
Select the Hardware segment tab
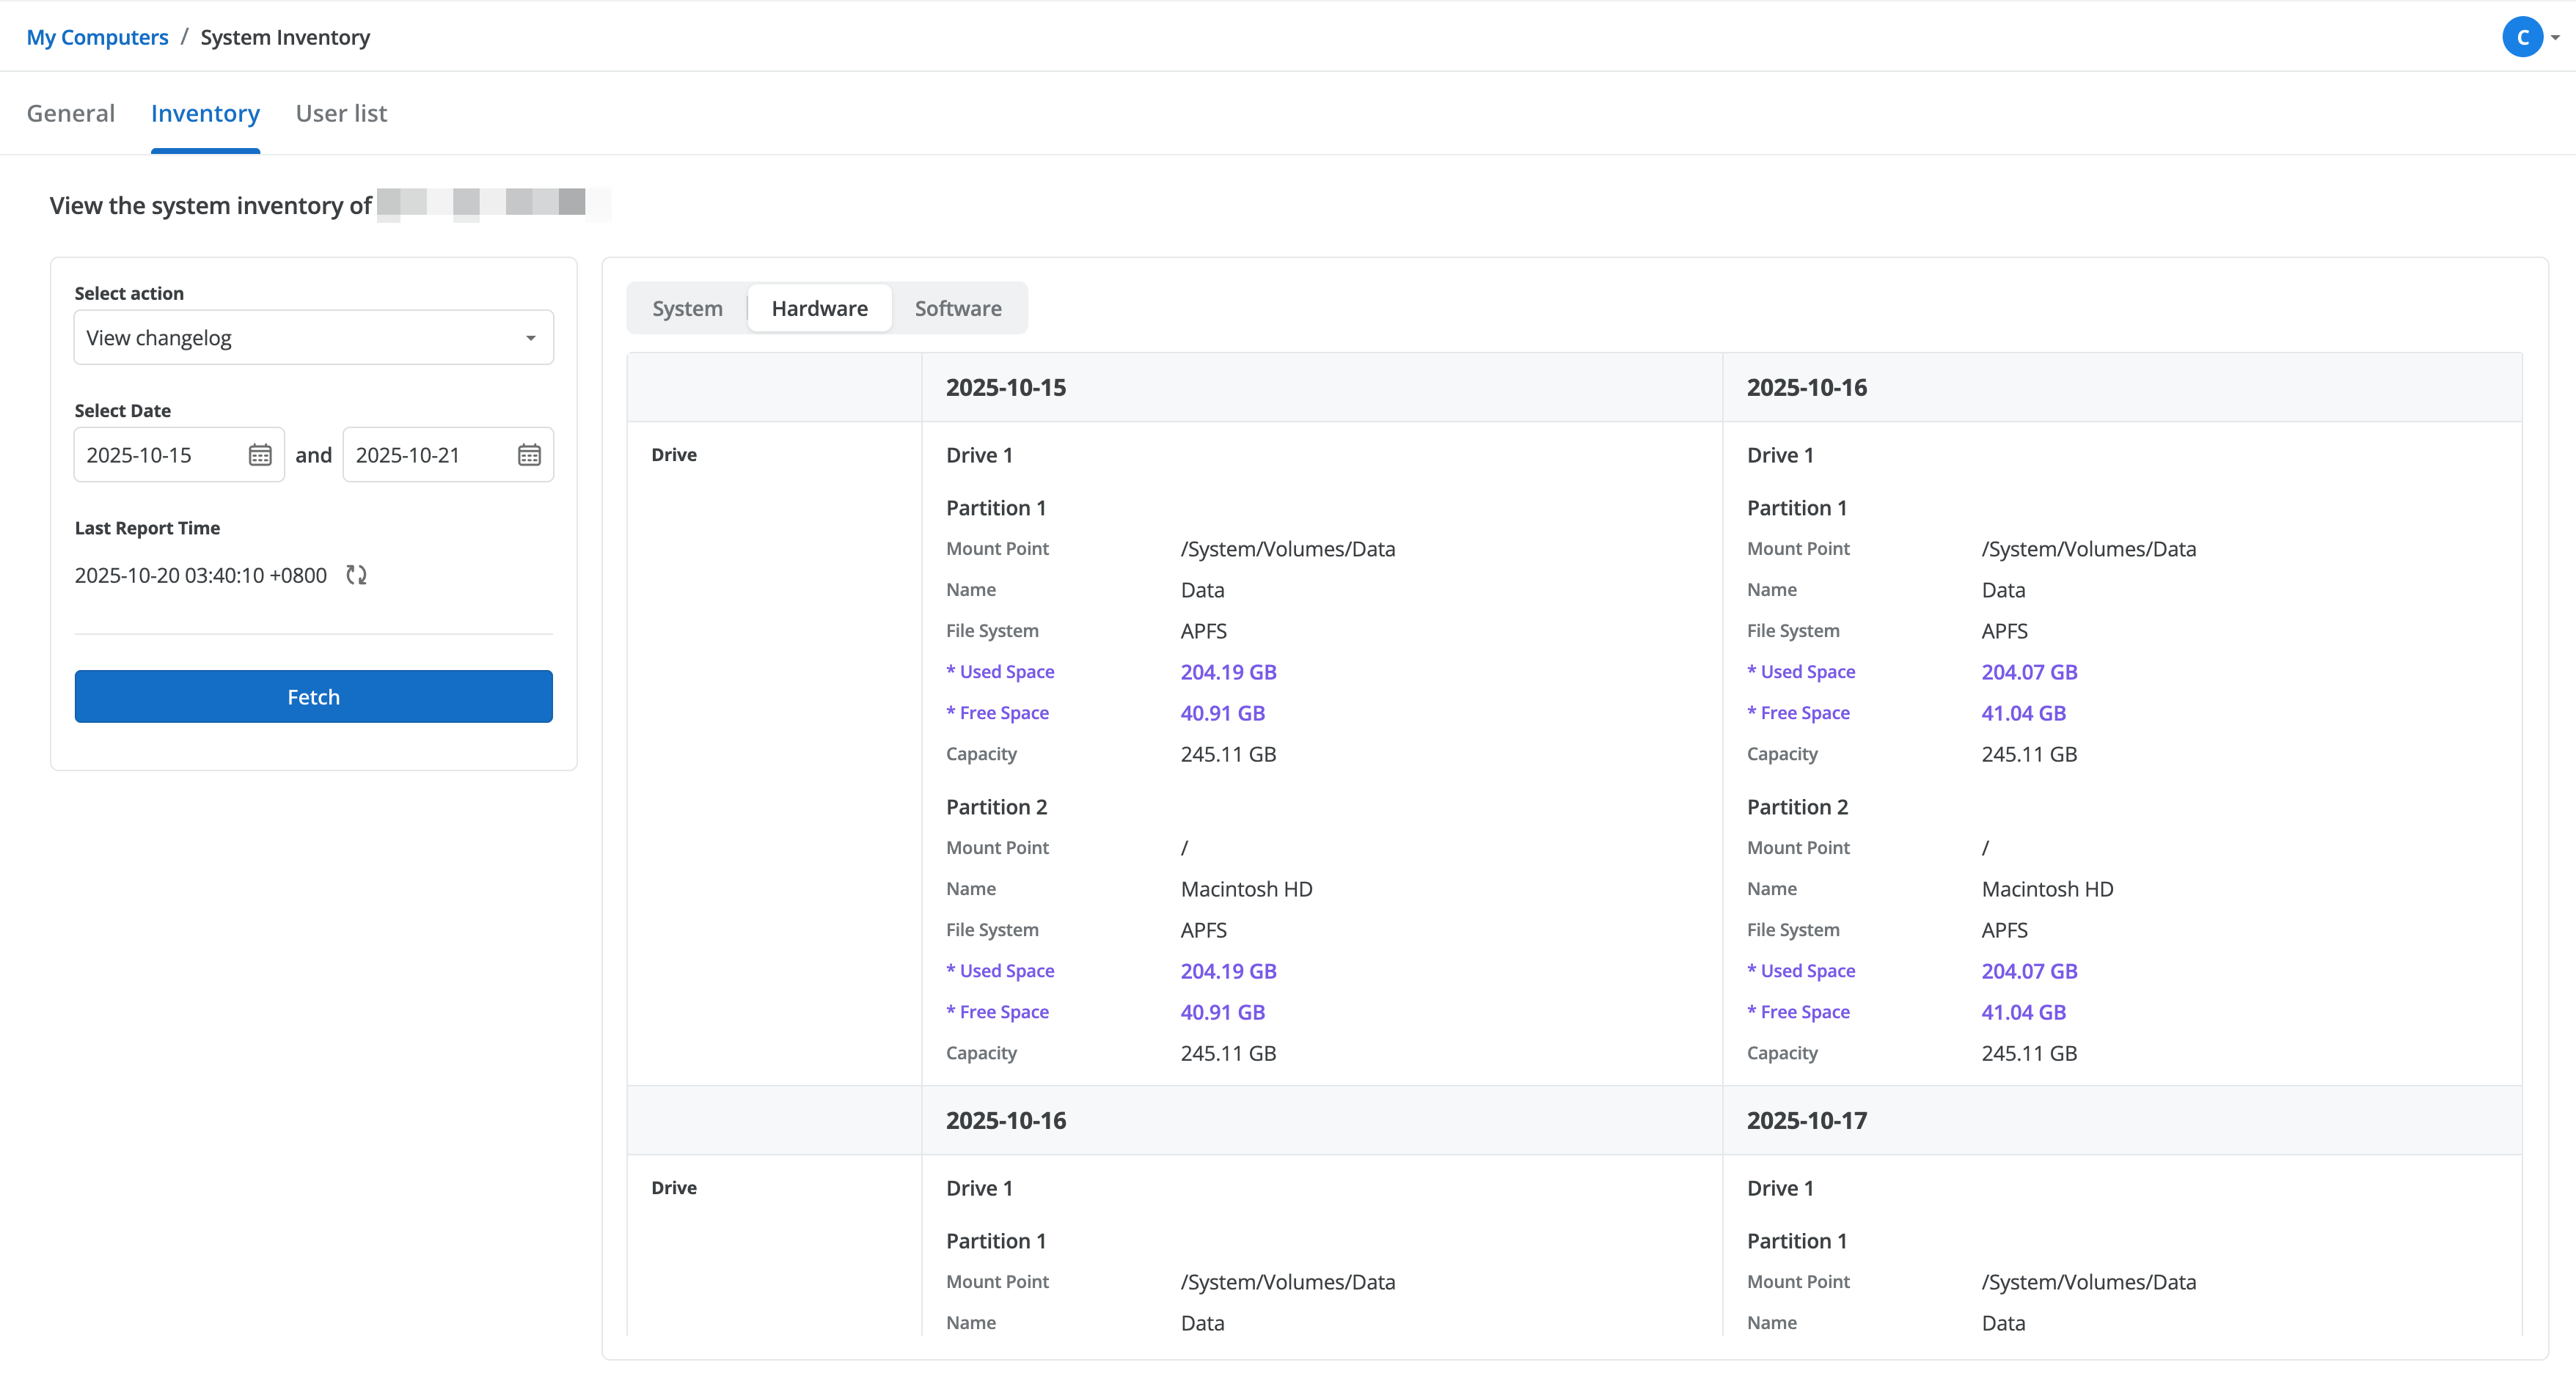819,308
